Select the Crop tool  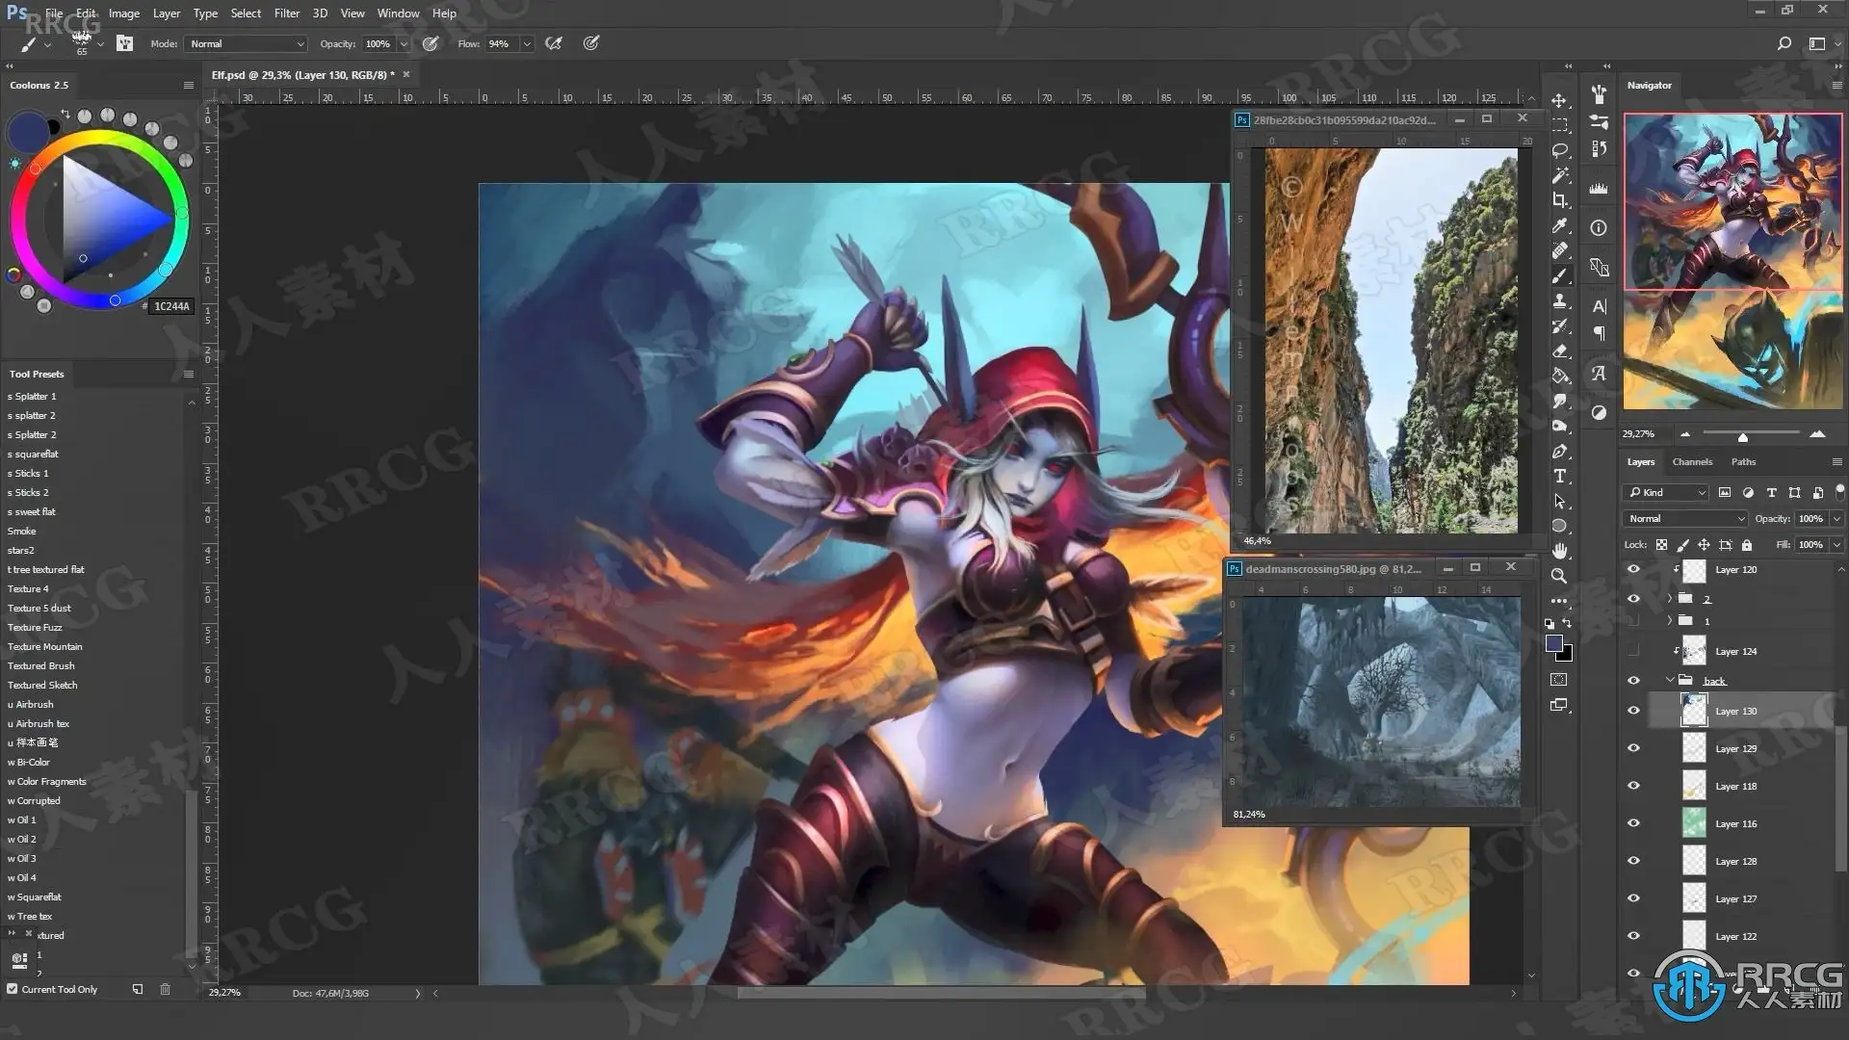pyautogui.click(x=1560, y=201)
